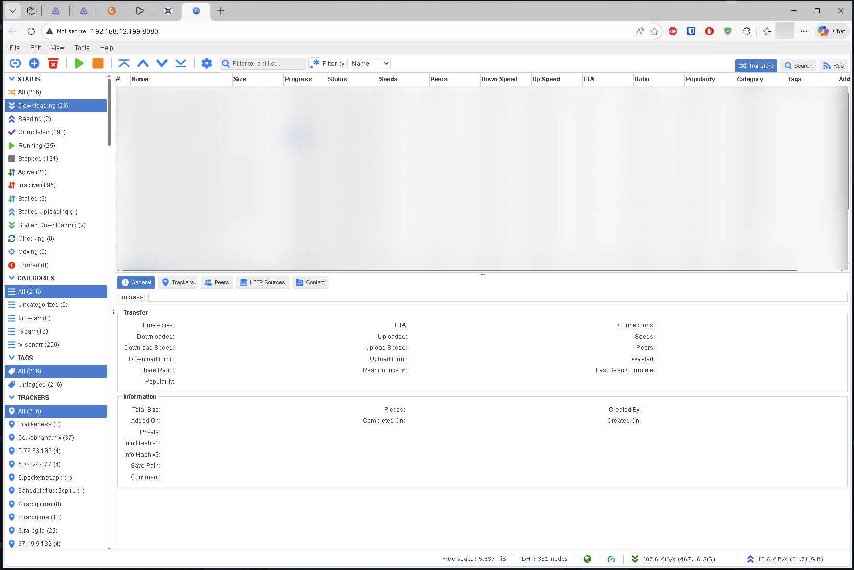
Task: Move torrent to top of queue
Action: [124, 63]
